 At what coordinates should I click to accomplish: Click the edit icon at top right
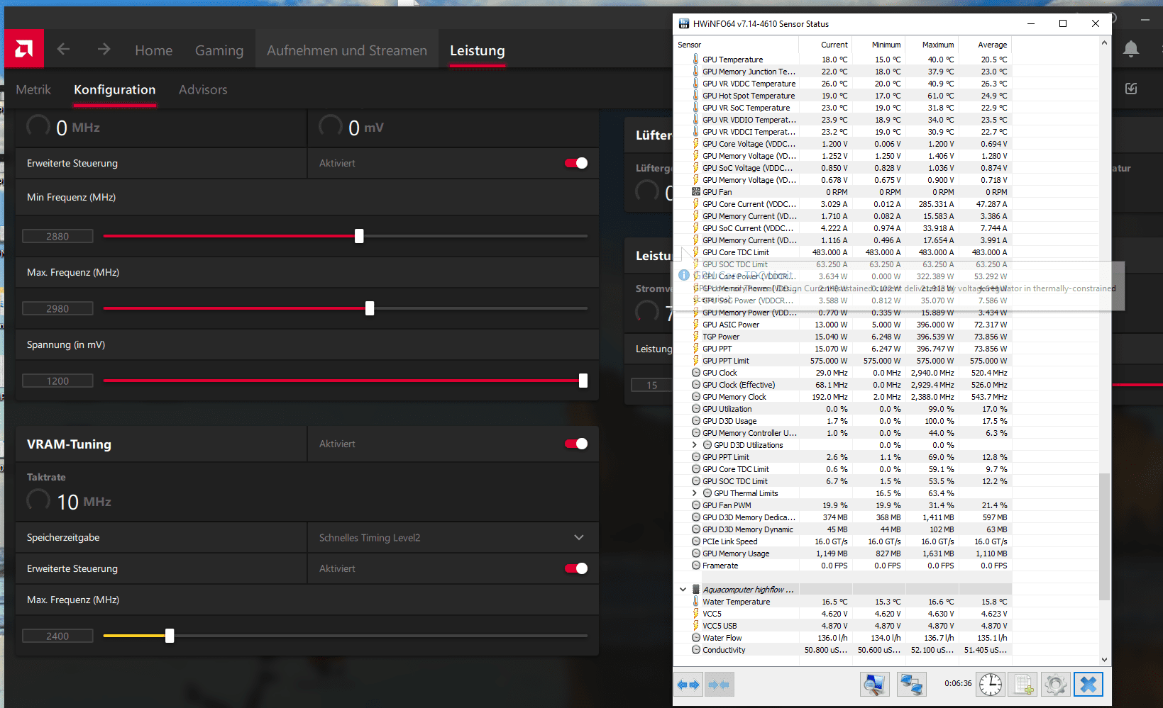pos(1131,89)
